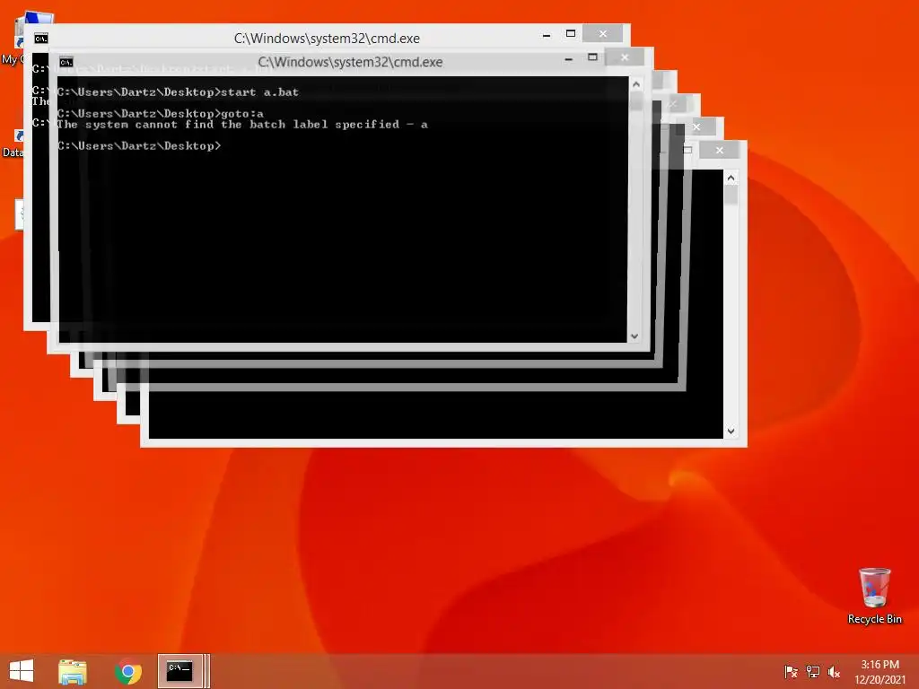Click the last C:\Users\Dartz\Desktop> prompt
This screenshot has height=689, width=919.
pos(139,146)
